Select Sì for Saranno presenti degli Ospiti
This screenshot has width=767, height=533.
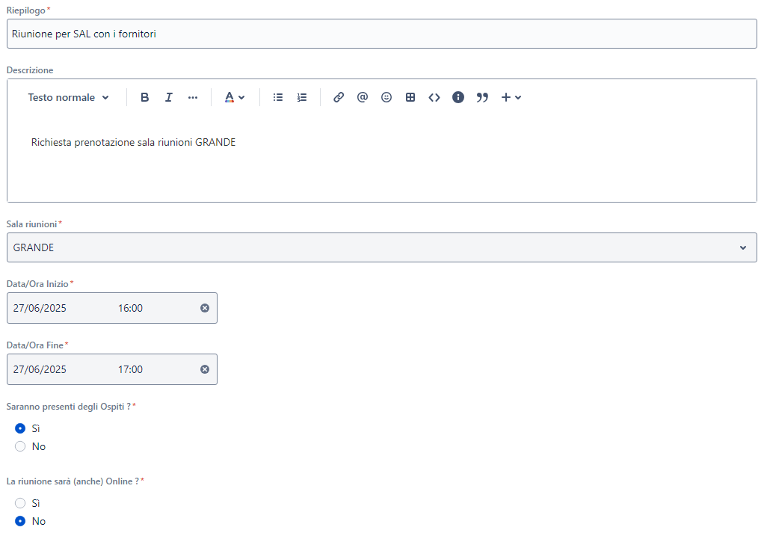[x=21, y=428]
